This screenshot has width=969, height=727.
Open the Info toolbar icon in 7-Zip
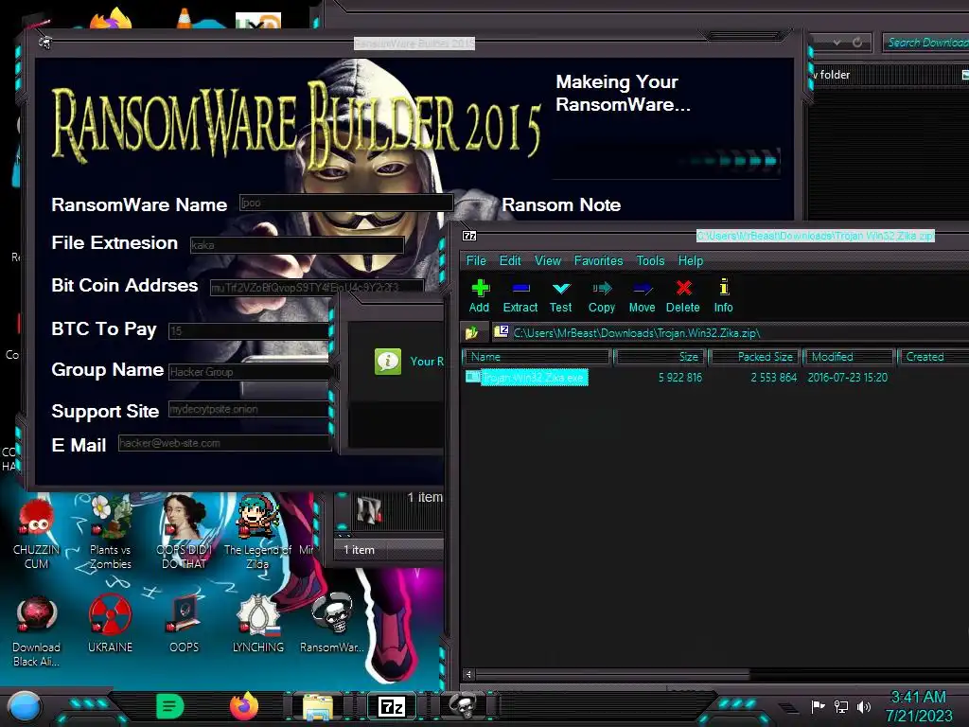coord(724,296)
